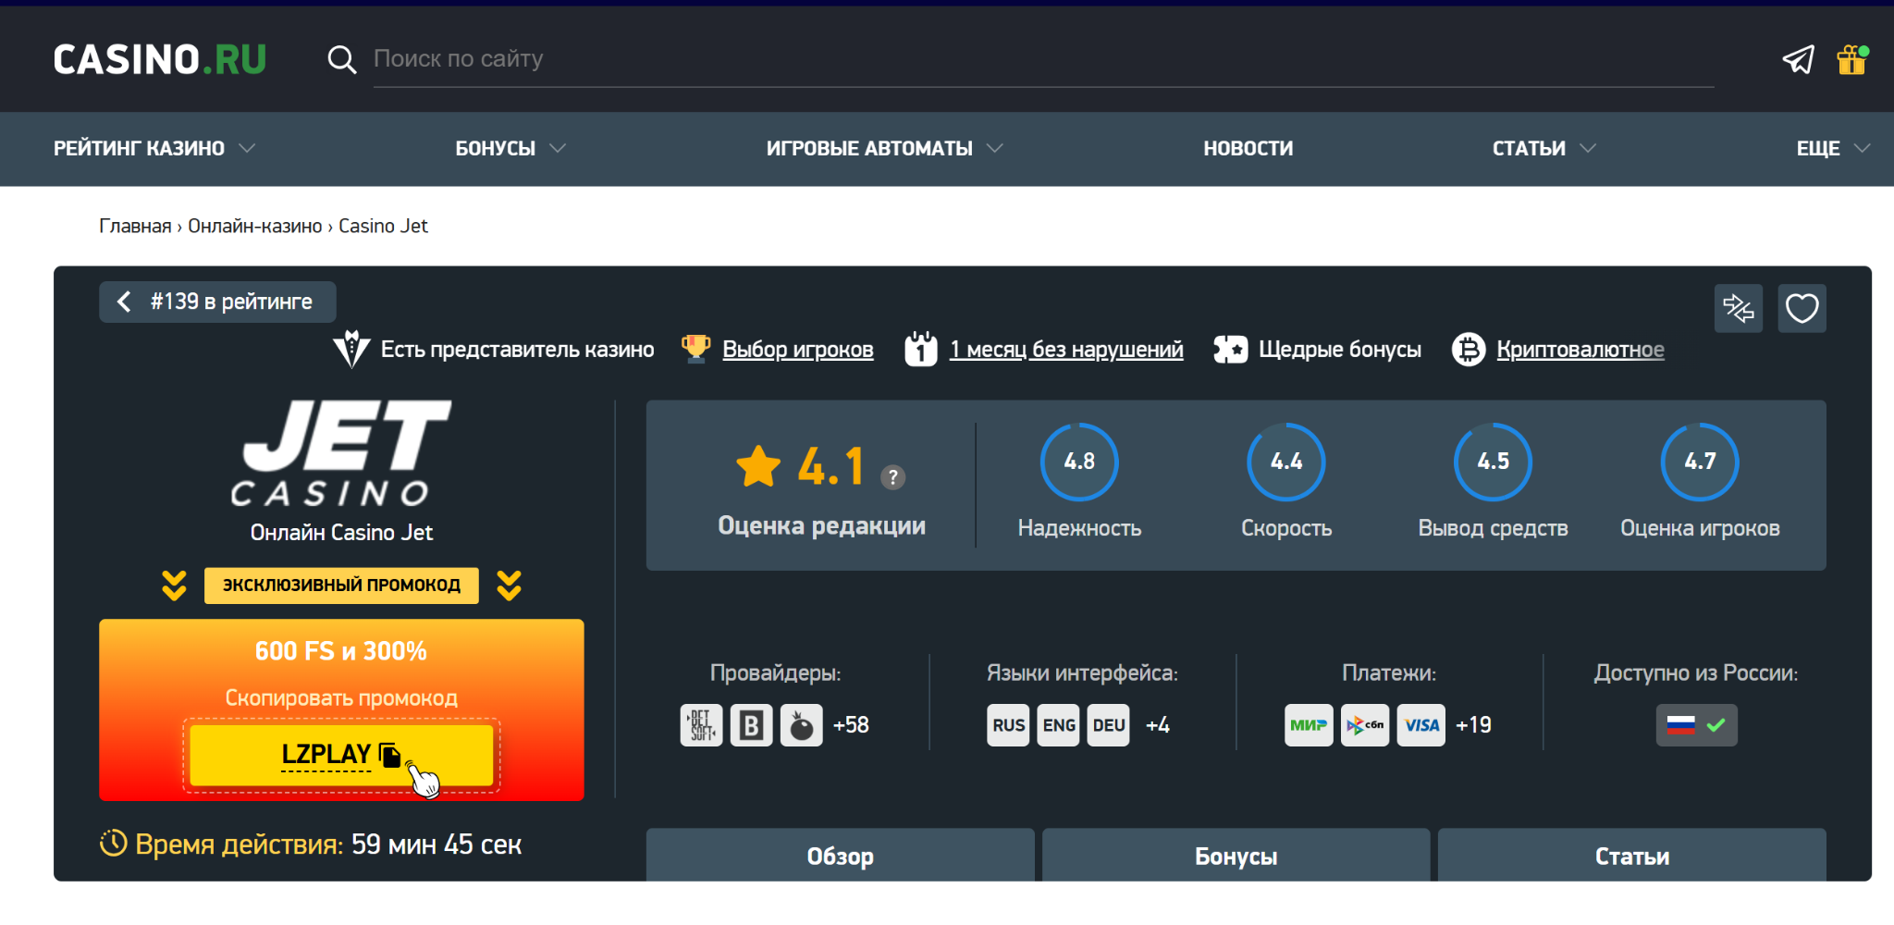Image resolution: width=1894 pixels, height=925 pixels.
Task: Click the RUS language badge
Action: (1008, 725)
